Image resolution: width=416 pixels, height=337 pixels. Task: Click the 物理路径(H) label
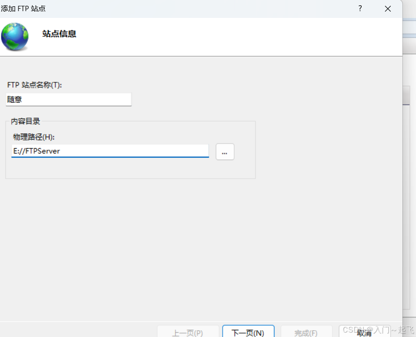coord(33,137)
